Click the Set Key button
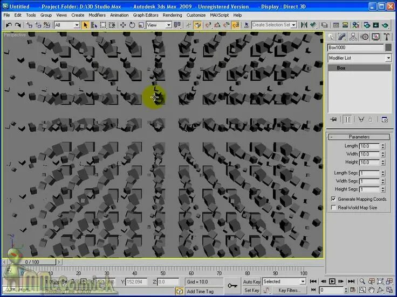 251,291
